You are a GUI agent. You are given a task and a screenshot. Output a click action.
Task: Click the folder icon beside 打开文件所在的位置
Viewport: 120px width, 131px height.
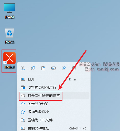pyautogui.click(x=23, y=96)
